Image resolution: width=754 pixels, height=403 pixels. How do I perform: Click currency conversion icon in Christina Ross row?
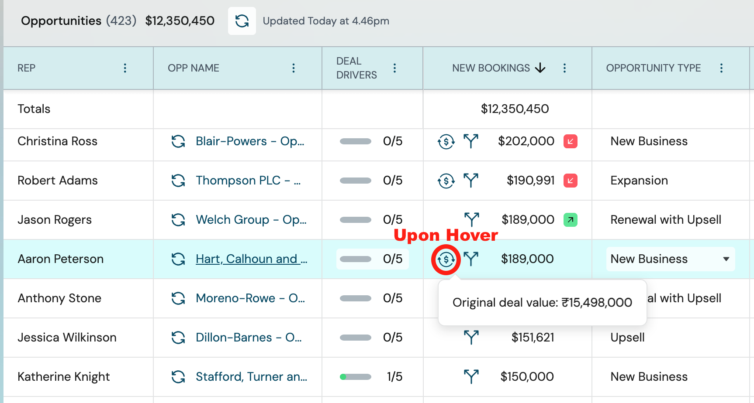pyautogui.click(x=446, y=141)
